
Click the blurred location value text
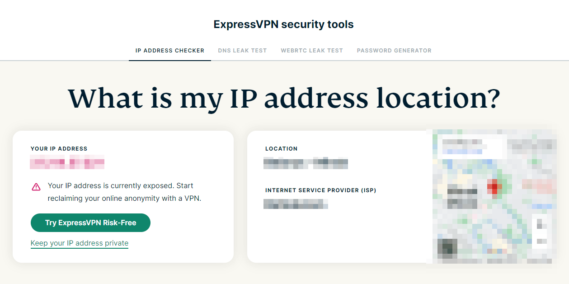click(x=306, y=163)
